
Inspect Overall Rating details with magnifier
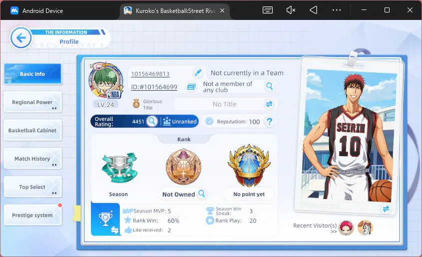point(152,121)
